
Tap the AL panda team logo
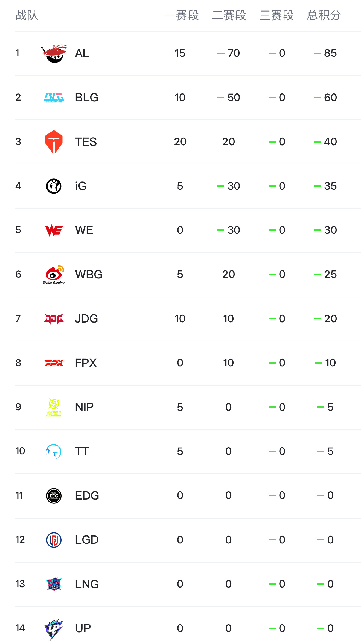click(x=54, y=54)
